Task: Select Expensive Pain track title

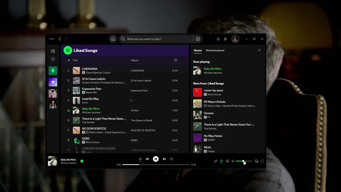Action: (x=92, y=89)
